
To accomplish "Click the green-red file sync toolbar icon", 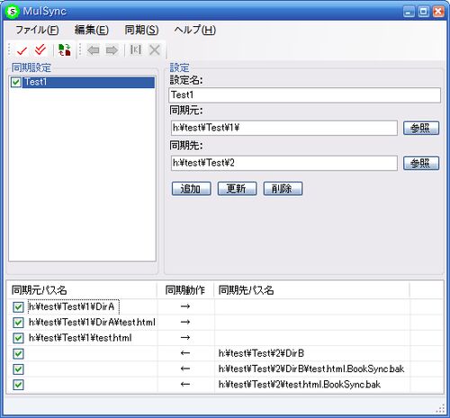I will 65,49.
